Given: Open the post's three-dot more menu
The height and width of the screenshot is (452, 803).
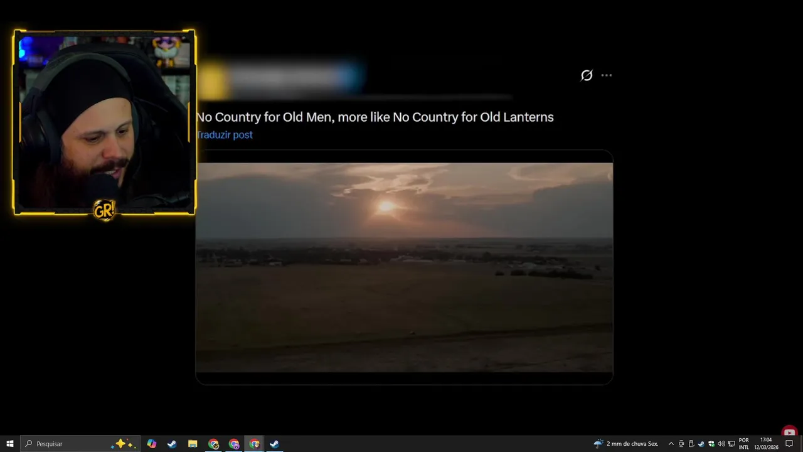Looking at the screenshot, I should tap(606, 75).
